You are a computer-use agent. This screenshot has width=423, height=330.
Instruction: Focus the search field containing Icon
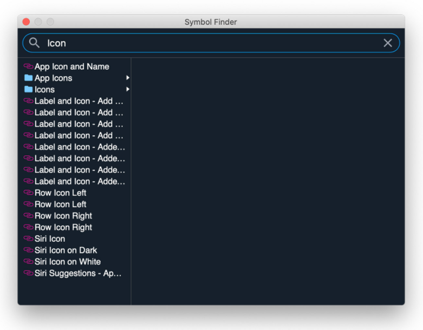[x=211, y=43]
